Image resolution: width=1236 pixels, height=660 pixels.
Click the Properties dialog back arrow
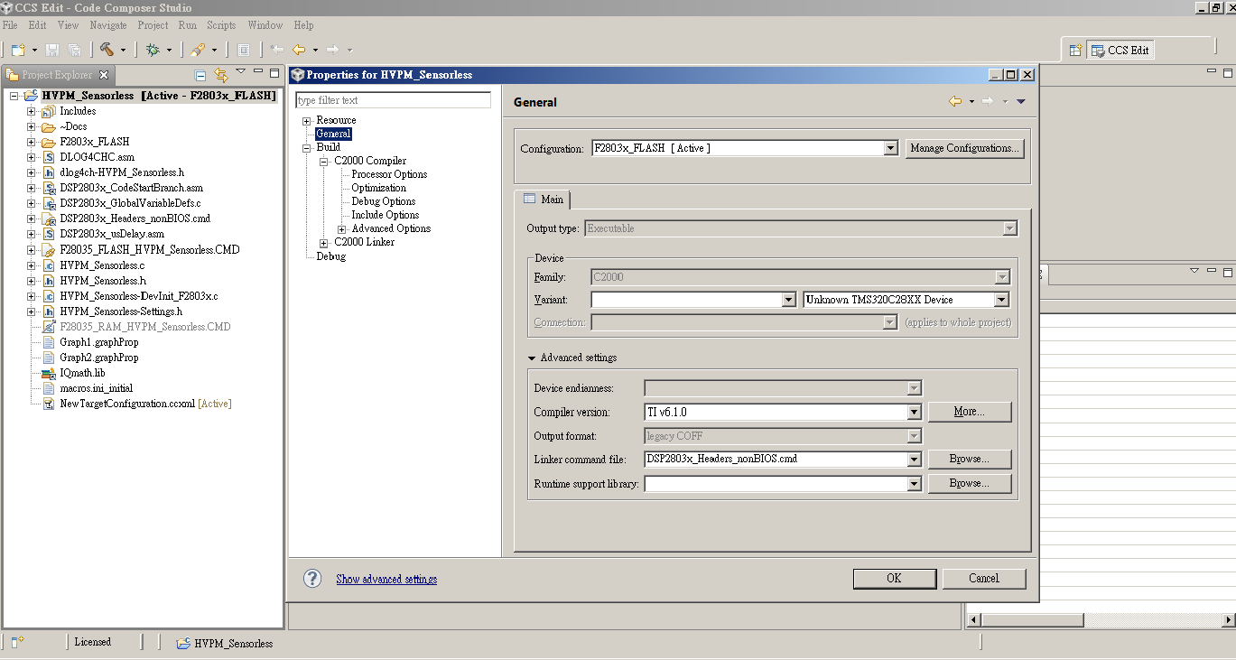[955, 102]
